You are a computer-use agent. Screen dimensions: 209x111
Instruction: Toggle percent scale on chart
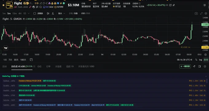[196, 60]
